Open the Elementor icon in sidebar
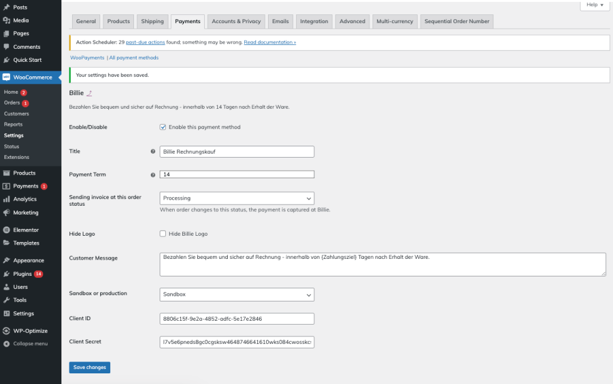The image size is (613, 384). tap(6, 230)
